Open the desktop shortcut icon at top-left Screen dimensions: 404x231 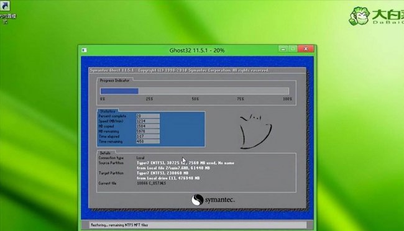pos(5,6)
